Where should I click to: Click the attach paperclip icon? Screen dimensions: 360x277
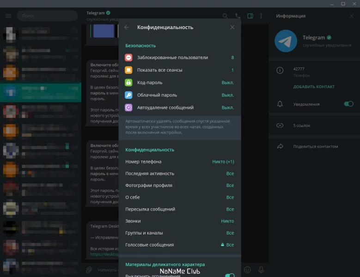pos(89,270)
